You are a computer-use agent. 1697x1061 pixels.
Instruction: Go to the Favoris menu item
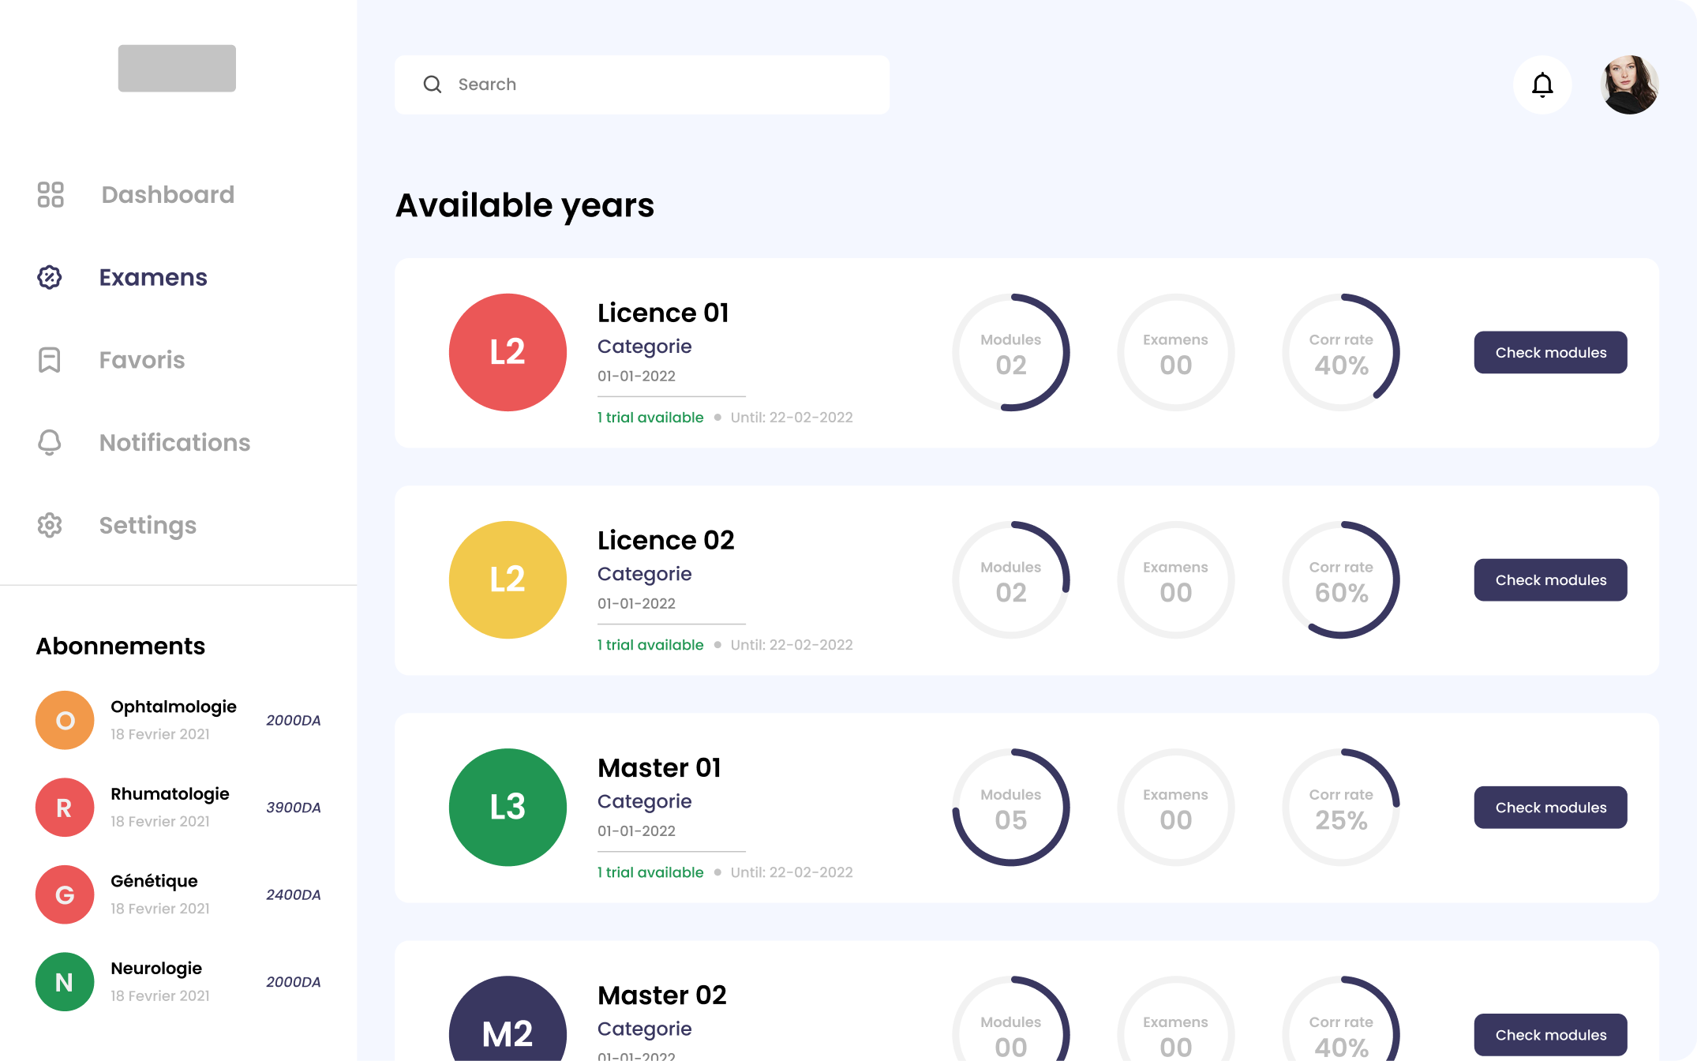[142, 360]
